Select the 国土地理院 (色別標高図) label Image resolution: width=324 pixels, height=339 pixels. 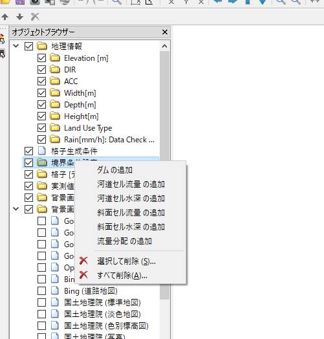pos(106,326)
